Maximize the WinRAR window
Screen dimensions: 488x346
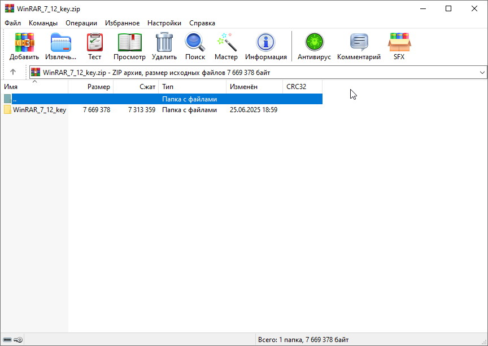[x=448, y=8]
